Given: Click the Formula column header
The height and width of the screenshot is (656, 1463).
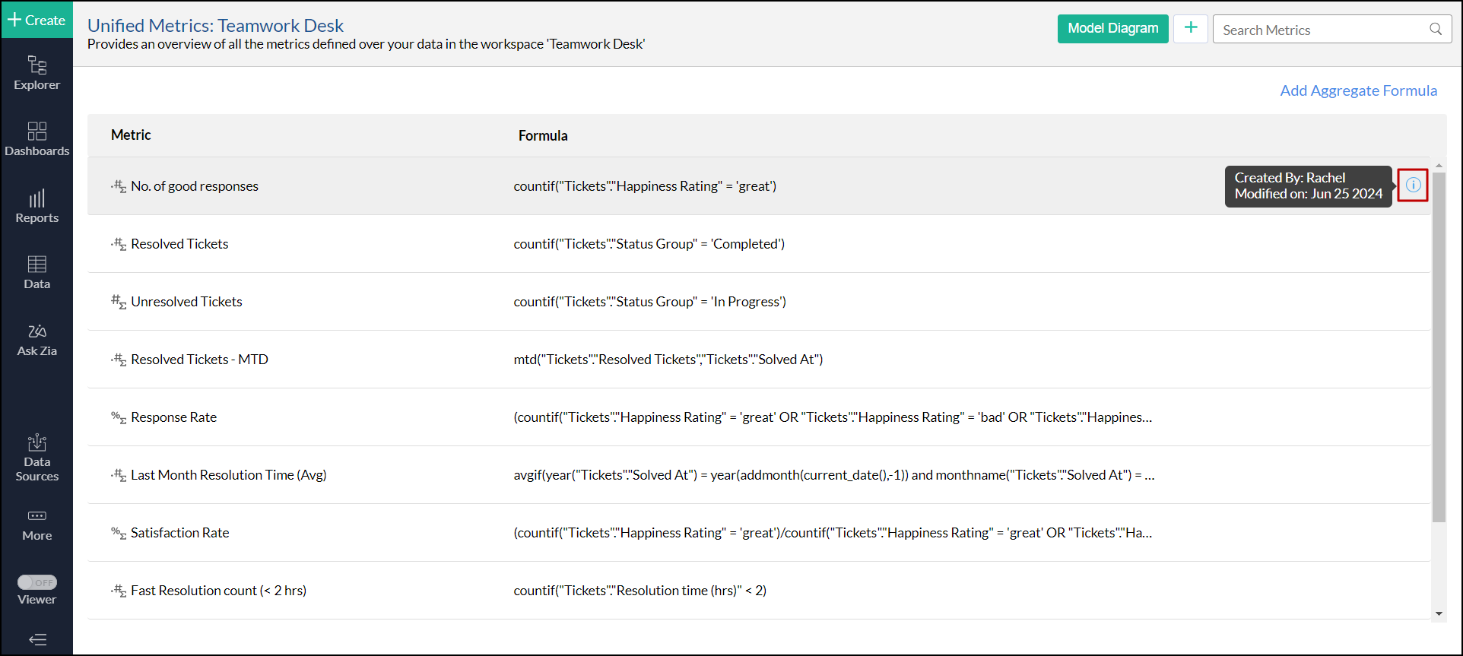Looking at the screenshot, I should click(x=543, y=135).
